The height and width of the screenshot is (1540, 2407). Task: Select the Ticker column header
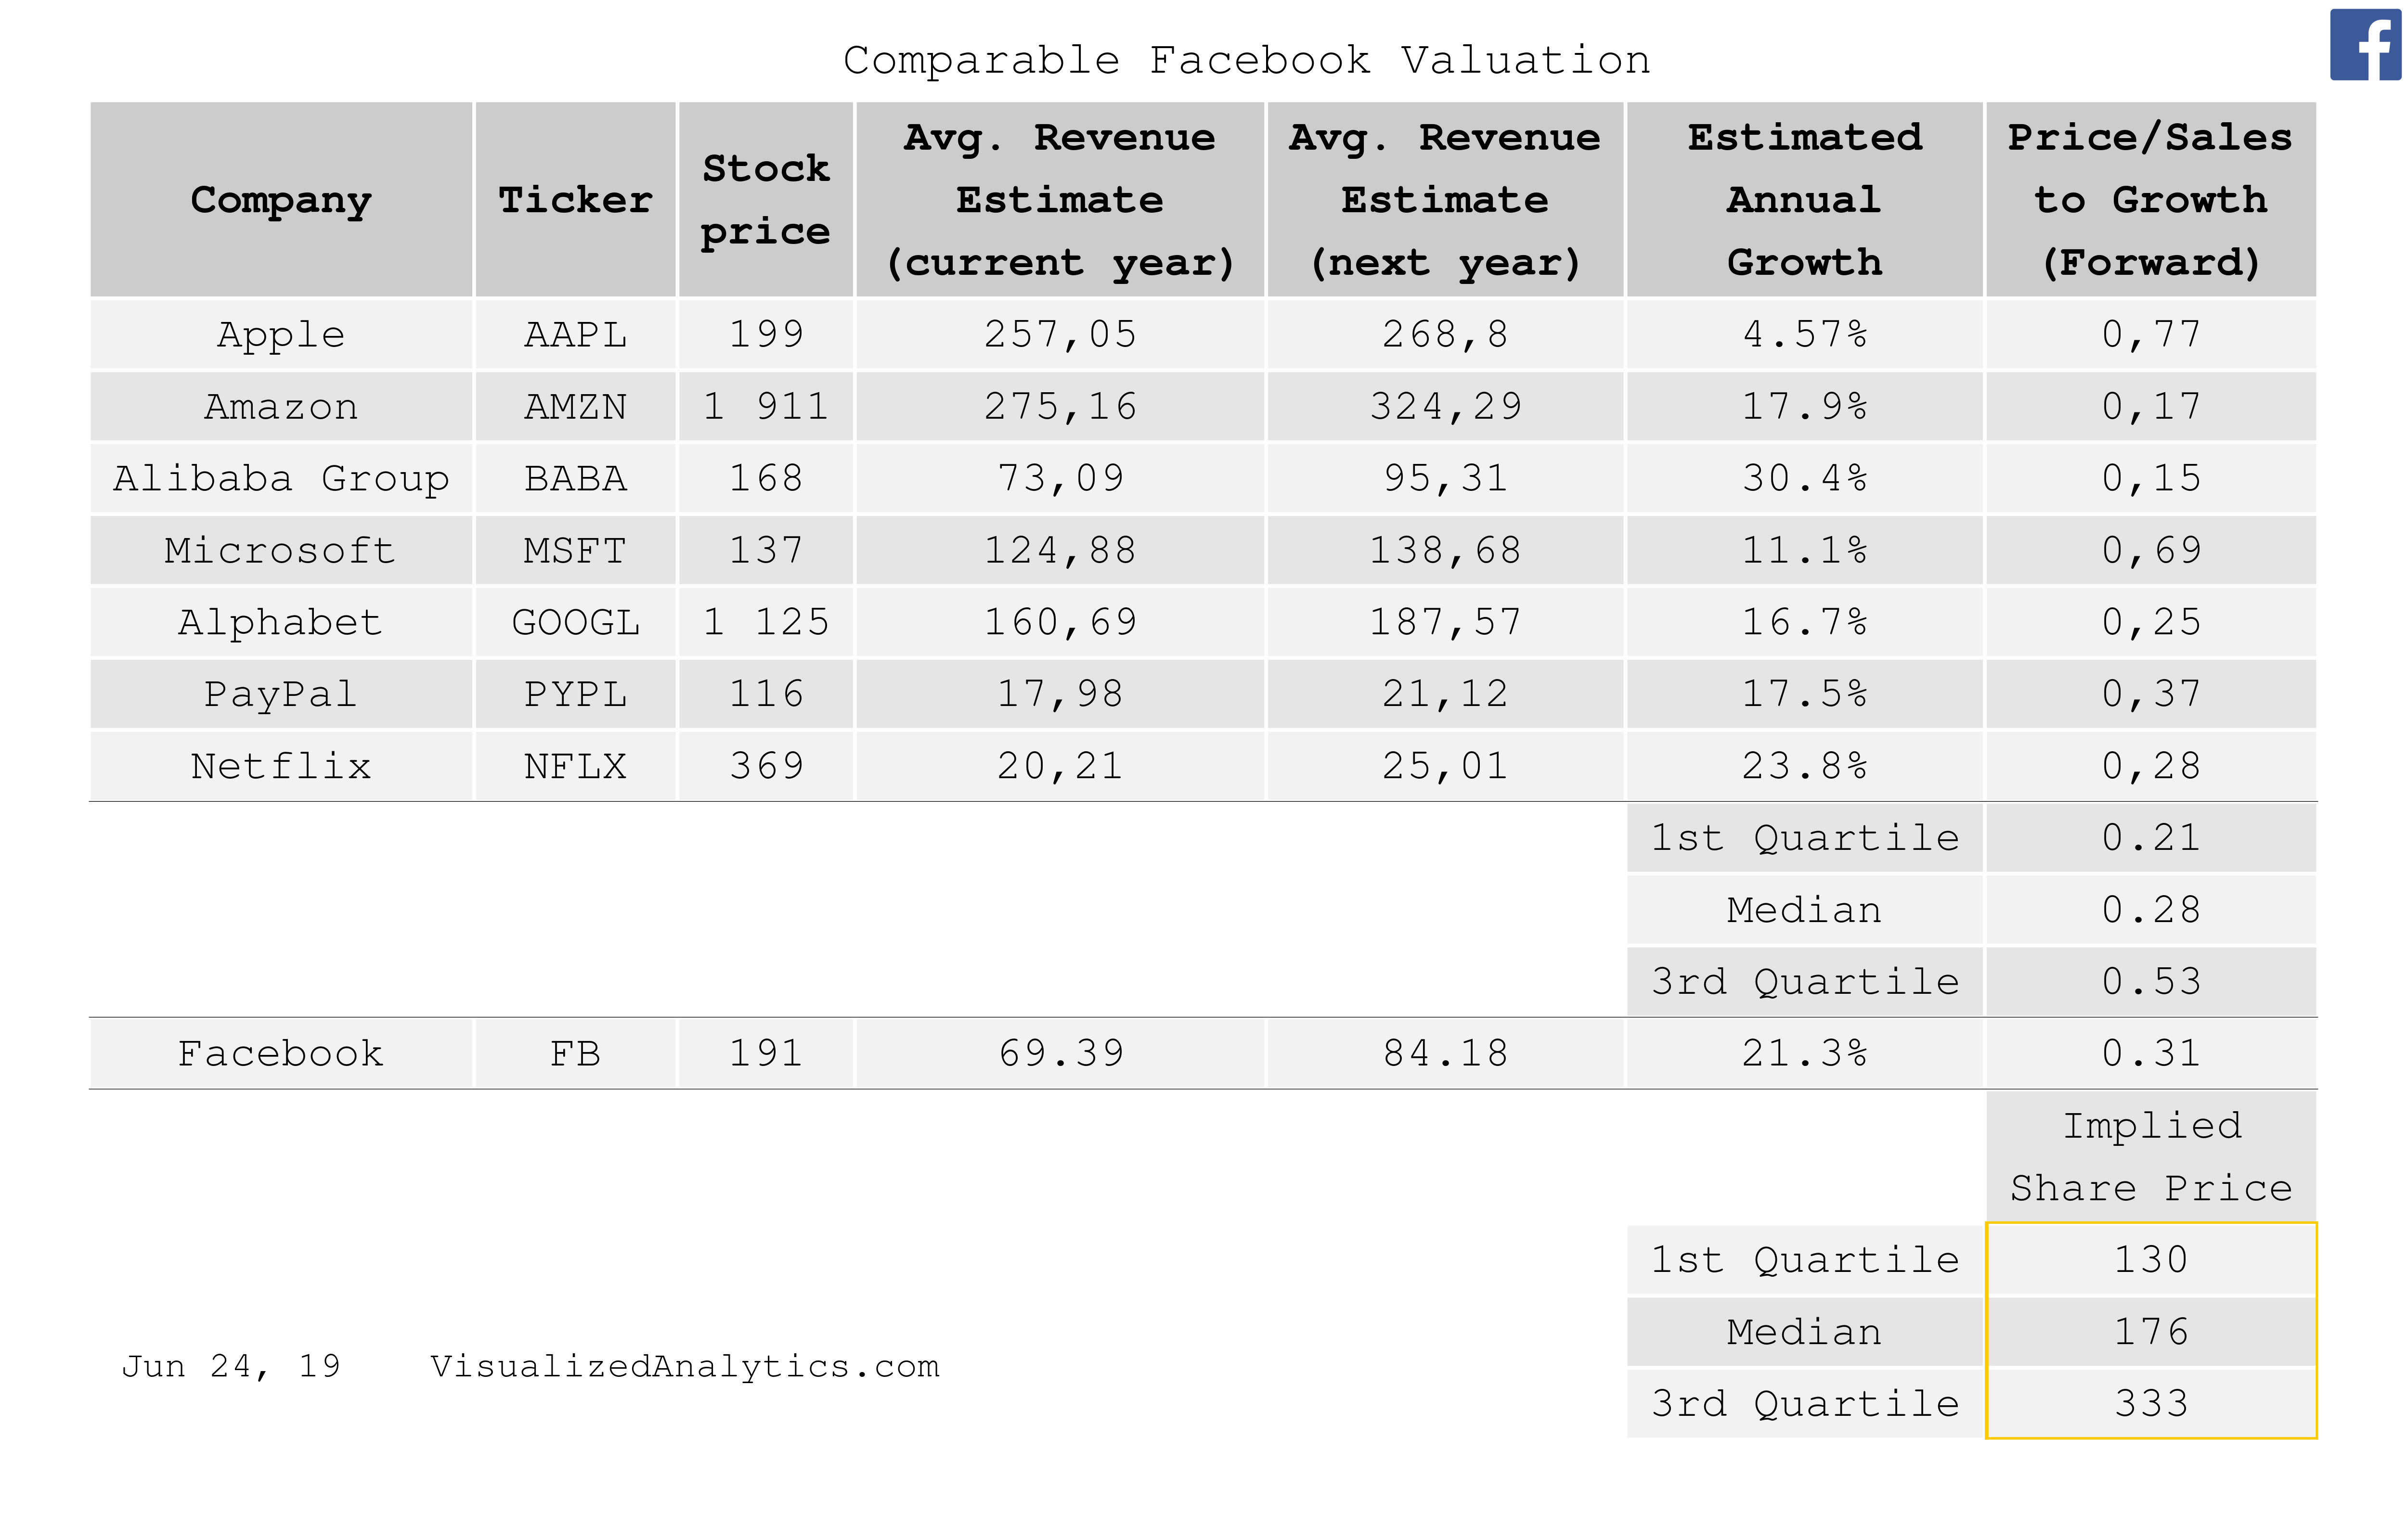[x=575, y=200]
